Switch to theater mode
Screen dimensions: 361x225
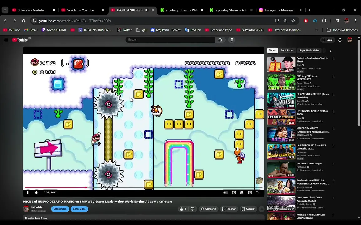(250, 192)
